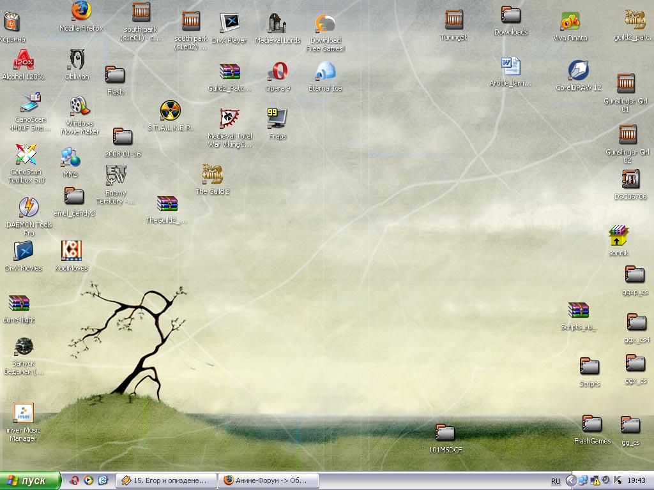Select the Oblivion game icon
Viewport: 654px width, 490px height.
click(77, 60)
